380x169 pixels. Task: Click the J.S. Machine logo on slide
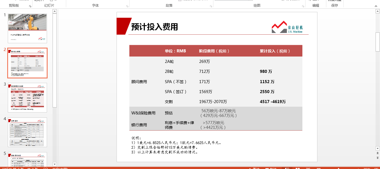click(x=288, y=27)
